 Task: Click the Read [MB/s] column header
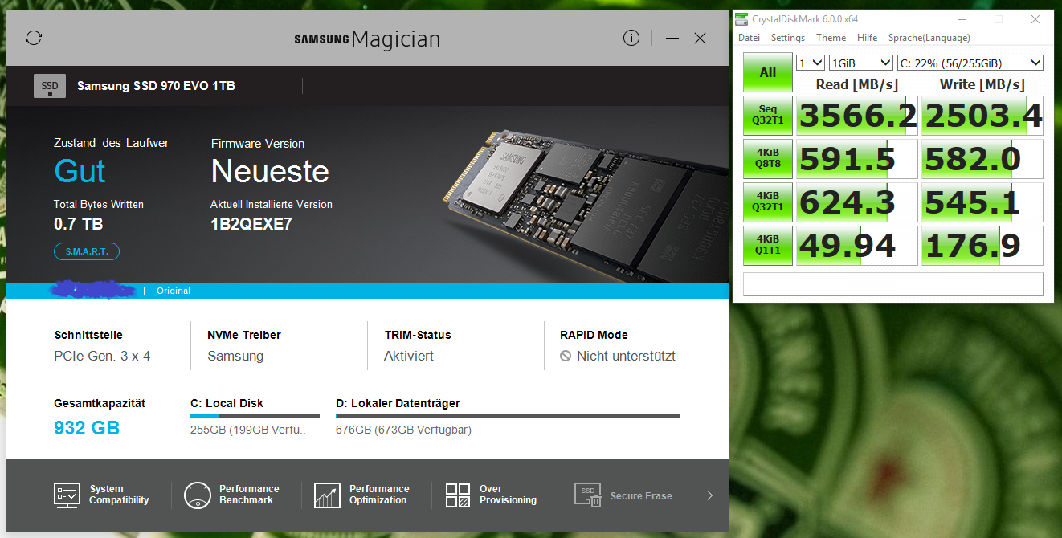(856, 84)
